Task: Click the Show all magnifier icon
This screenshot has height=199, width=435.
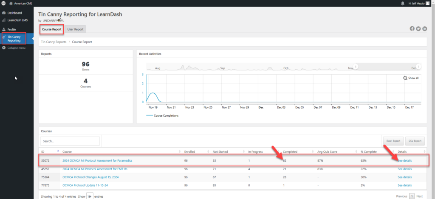Action: tap(405, 78)
